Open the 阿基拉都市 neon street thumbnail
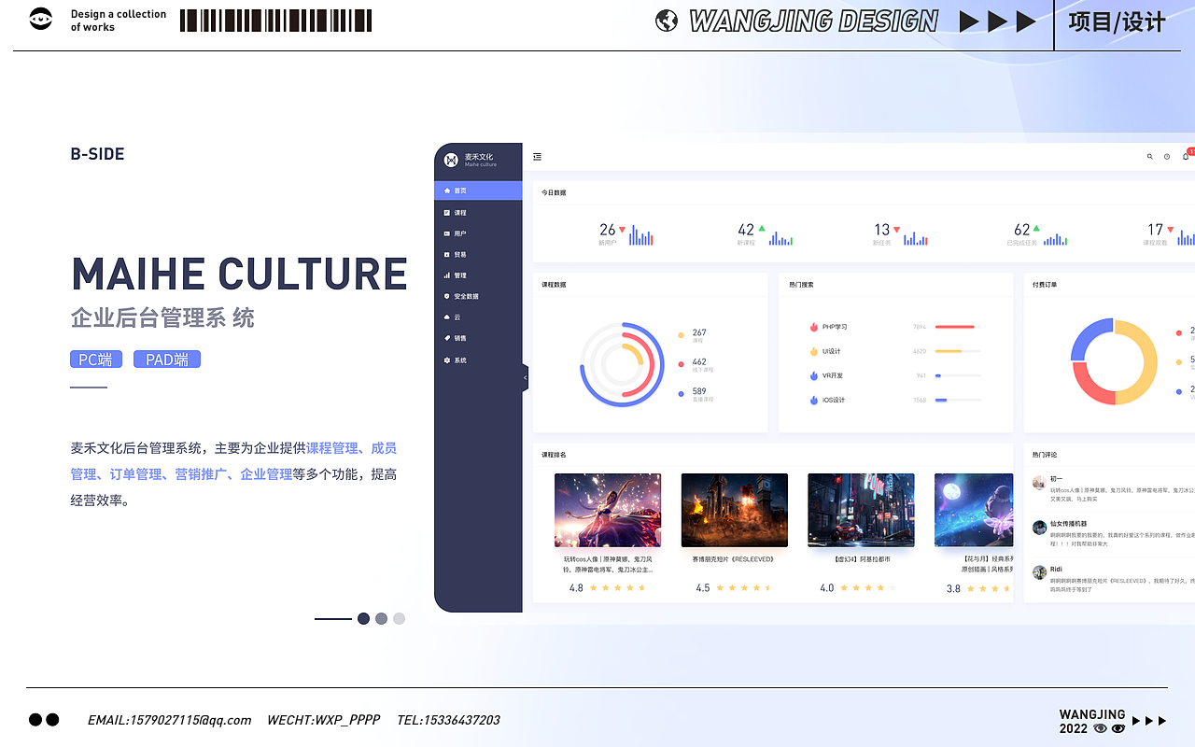This screenshot has height=747, width=1195. [x=861, y=510]
